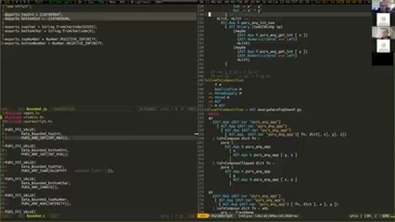
Task: Click the PureScript major mode label in modeline
Action: point(222,216)
